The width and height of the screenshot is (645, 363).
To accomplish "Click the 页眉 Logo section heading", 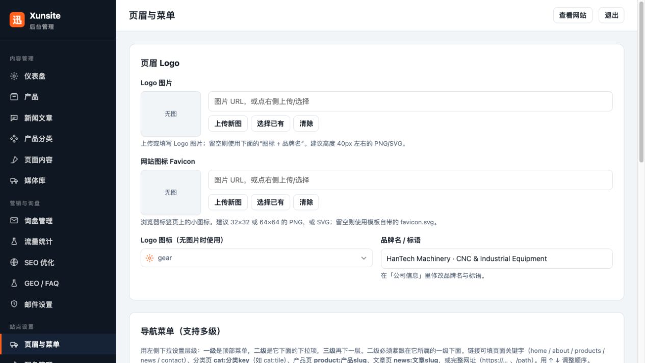I will click(x=160, y=63).
